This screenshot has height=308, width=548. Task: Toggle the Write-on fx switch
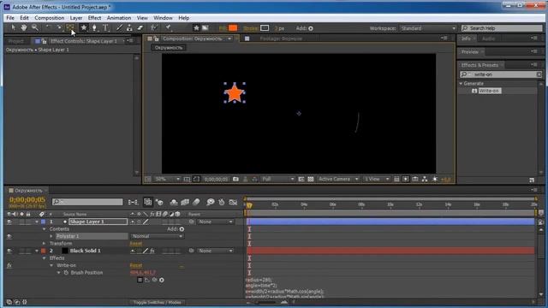point(9,265)
